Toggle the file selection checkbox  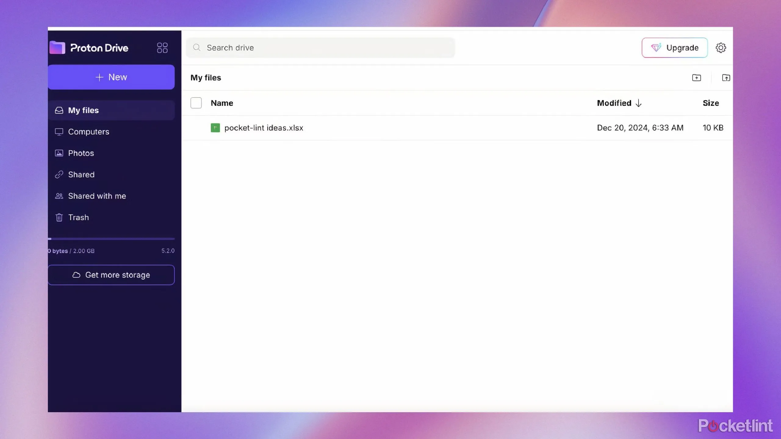pos(196,103)
